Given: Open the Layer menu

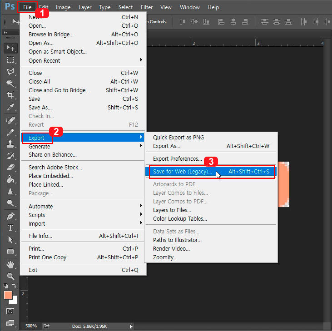Looking at the screenshot, I should coord(85,7).
